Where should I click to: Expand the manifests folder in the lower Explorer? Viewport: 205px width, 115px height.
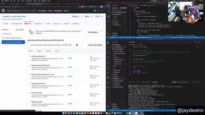point(116,57)
